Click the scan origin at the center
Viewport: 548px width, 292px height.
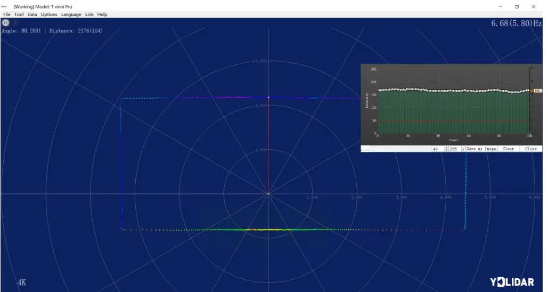[x=268, y=194]
